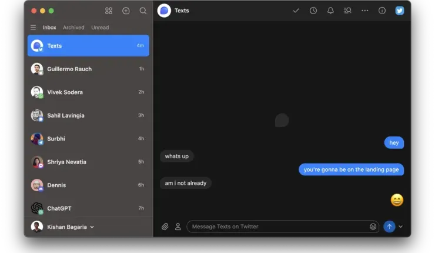Click the new message plus icon
Screen dimensions: 435x253
[x=126, y=11]
